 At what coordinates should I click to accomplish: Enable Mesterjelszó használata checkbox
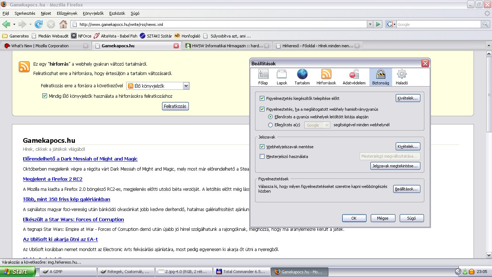tap(262, 157)
